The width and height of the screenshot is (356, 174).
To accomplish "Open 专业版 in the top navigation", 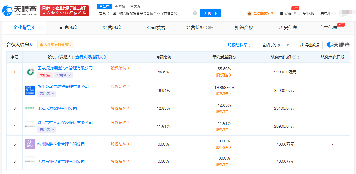I will coord(308,13).
